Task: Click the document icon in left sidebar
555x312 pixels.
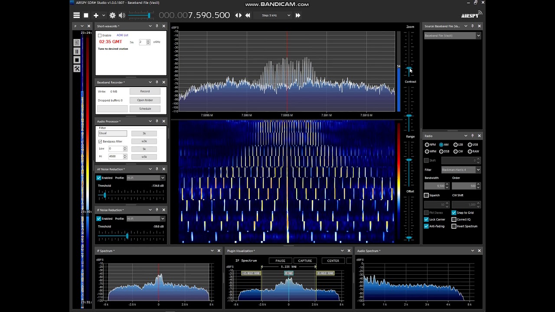Action: (77, 42)
